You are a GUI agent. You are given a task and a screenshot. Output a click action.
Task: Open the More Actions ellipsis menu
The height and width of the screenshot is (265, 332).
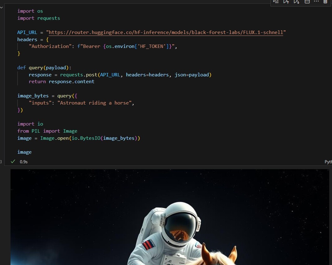pyautogui.click(x=316, y=2)
